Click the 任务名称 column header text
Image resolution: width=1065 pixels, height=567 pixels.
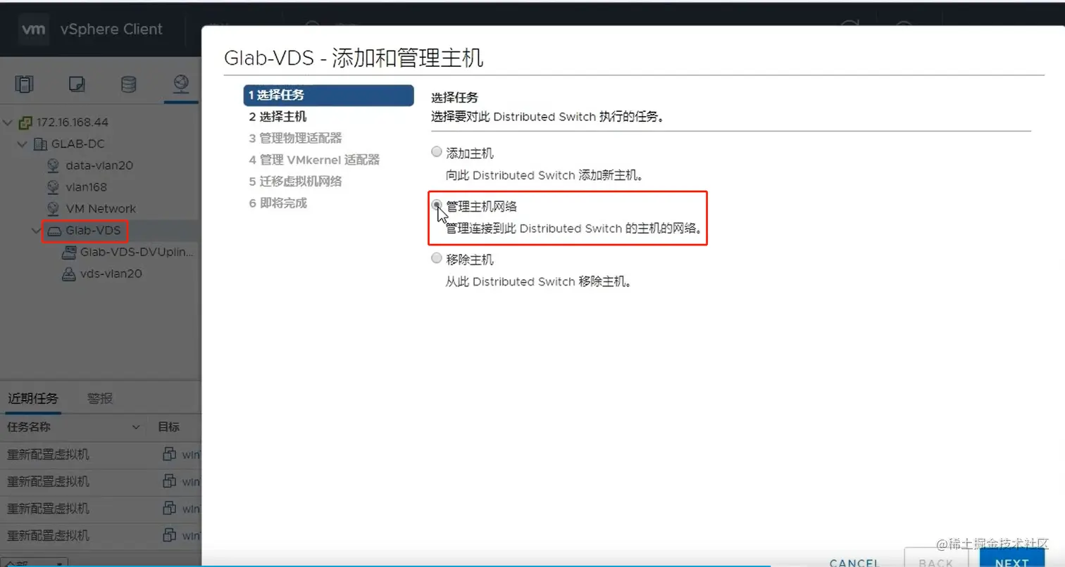point(28,427)
